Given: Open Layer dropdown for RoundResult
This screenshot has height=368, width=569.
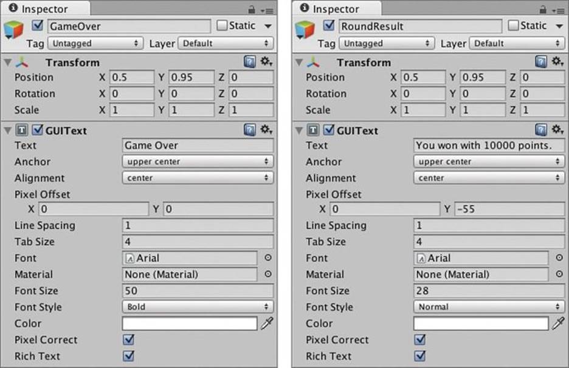Looking at the screenshot, I should click(517, 43).
